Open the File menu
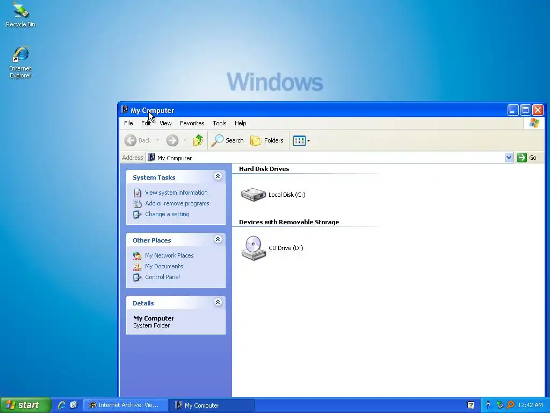Viewport: 550px width, 413px height. point(128,123)
